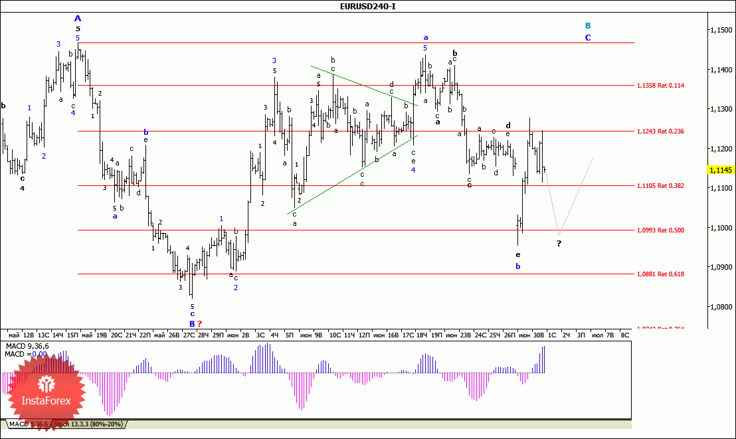Click the 1,0881 Ret 0,618 retracement label
Screen dimensions: 736x439
point(660,274)
